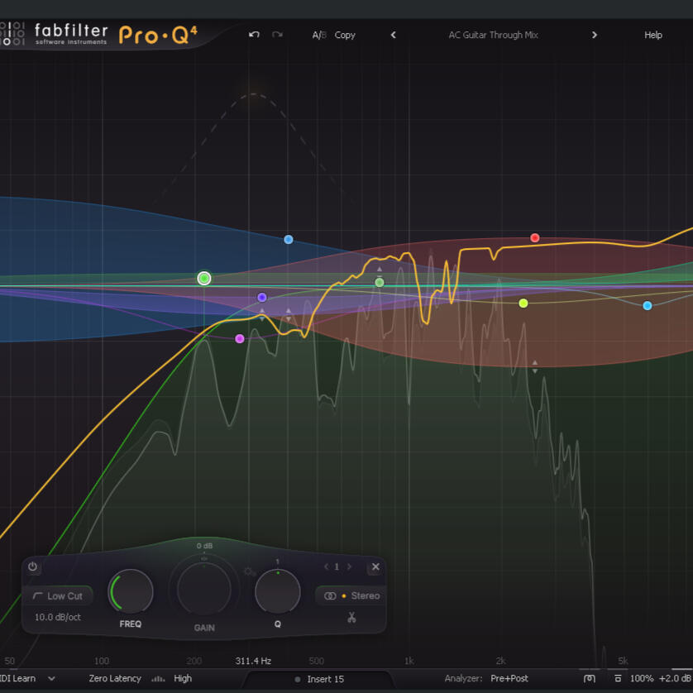Click the scissors split band icon
Image resolution: width=693 pixels, height=693 pixels.
351,617
